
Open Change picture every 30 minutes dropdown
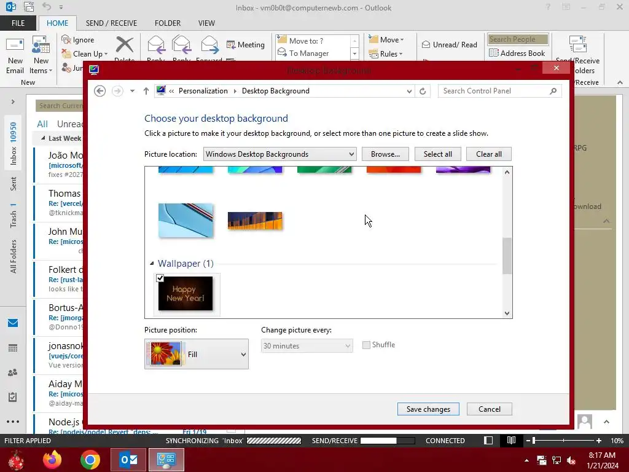307,345
